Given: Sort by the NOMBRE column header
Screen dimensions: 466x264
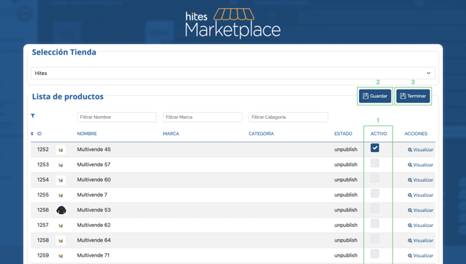Looking at the screenshot, I should tap(87, 134).
